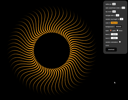
Task: Open the orange FFA319 color field
Action: coord(114,23)
